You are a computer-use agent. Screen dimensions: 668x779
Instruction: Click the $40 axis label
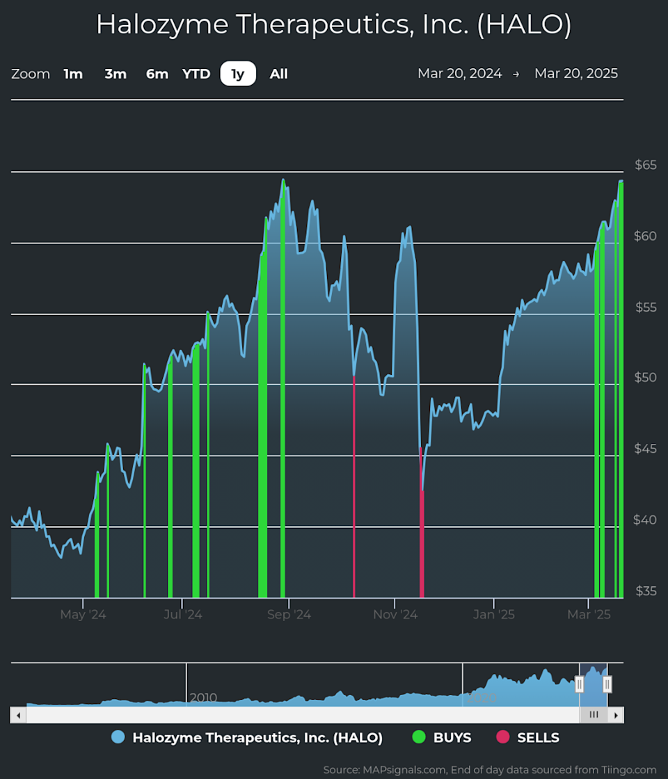(x=646, y=520)
